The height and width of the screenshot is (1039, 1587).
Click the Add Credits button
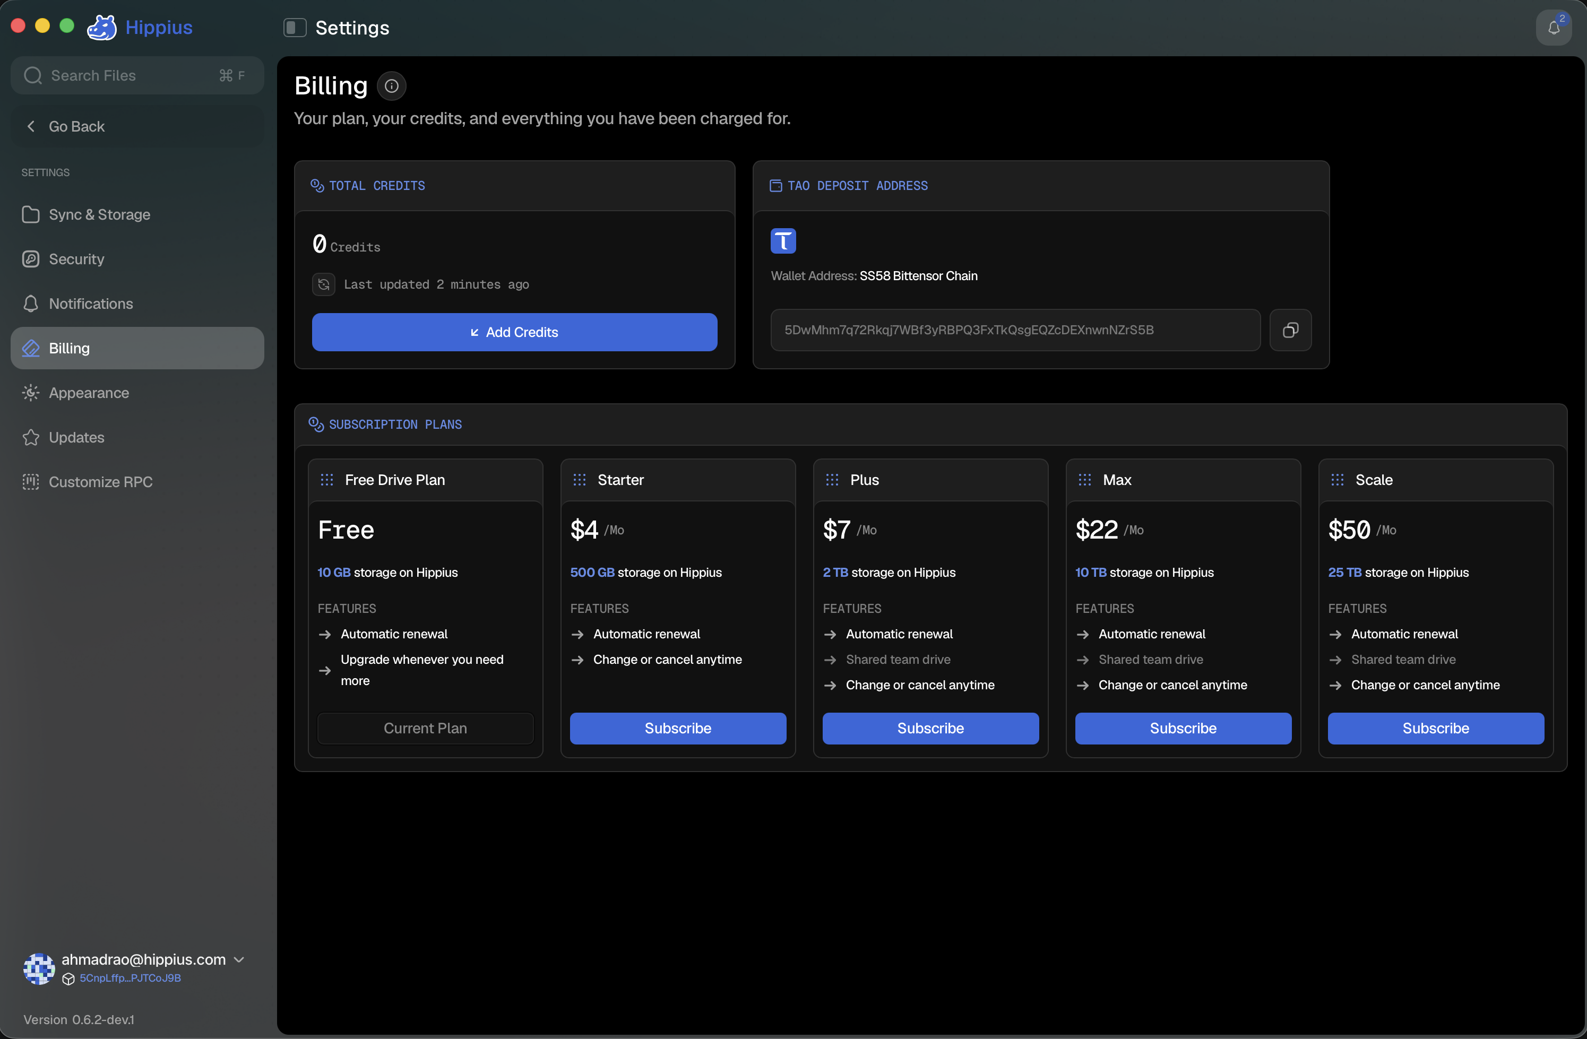click(515, 332)
